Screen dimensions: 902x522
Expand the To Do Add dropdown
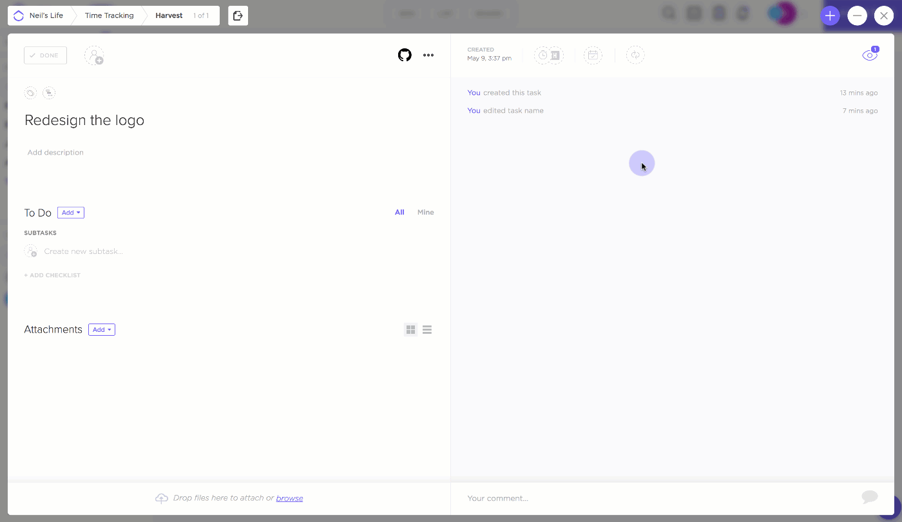[x=71, y=213]
